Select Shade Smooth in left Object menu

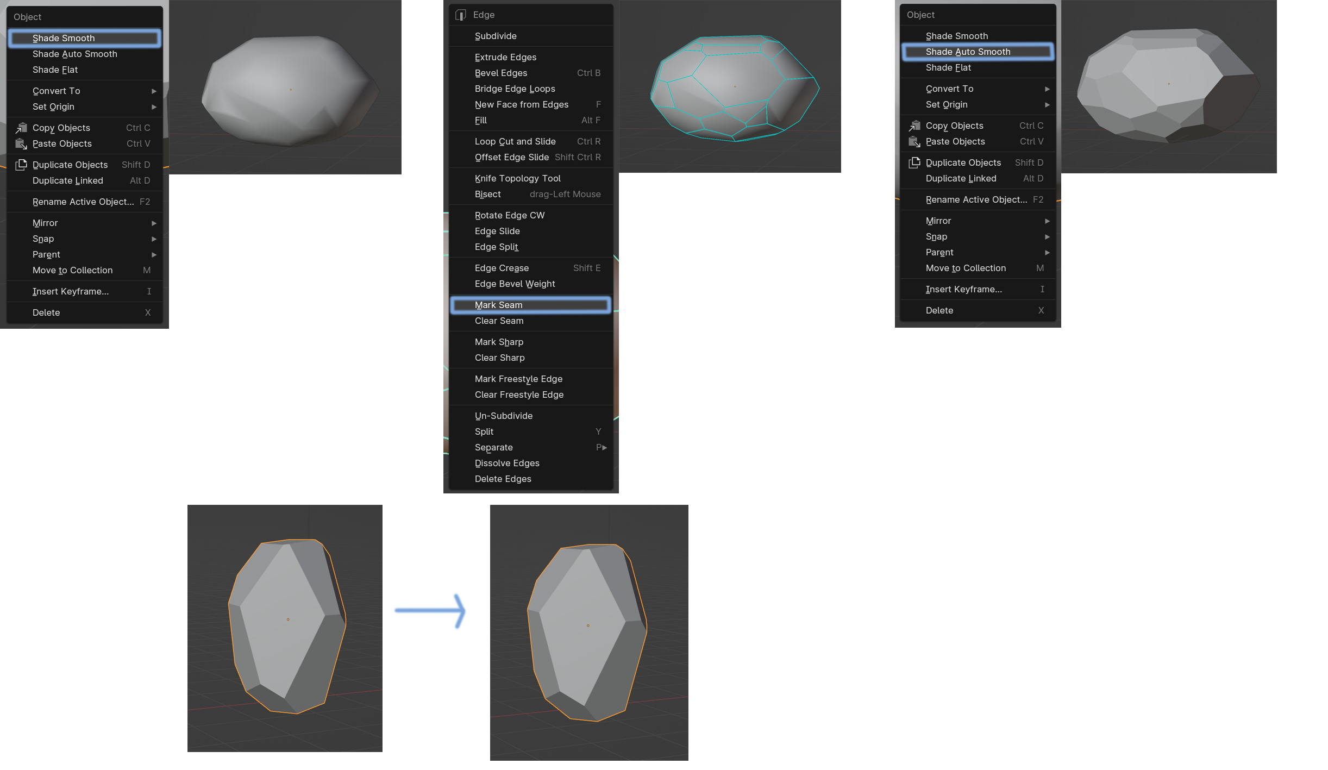point(64,38)
